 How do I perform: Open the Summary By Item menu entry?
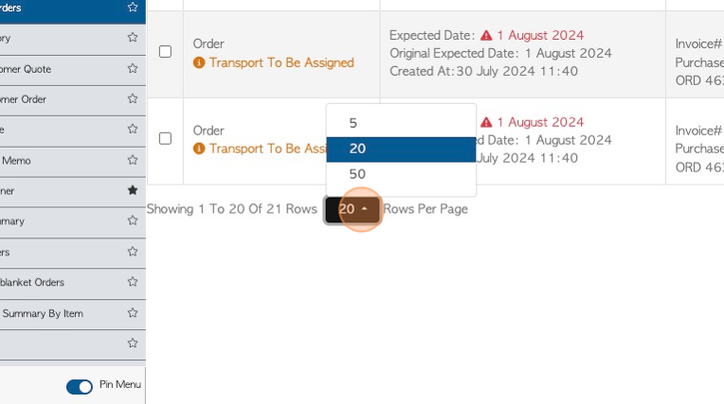pyautogui.click(x=43, y=313)
